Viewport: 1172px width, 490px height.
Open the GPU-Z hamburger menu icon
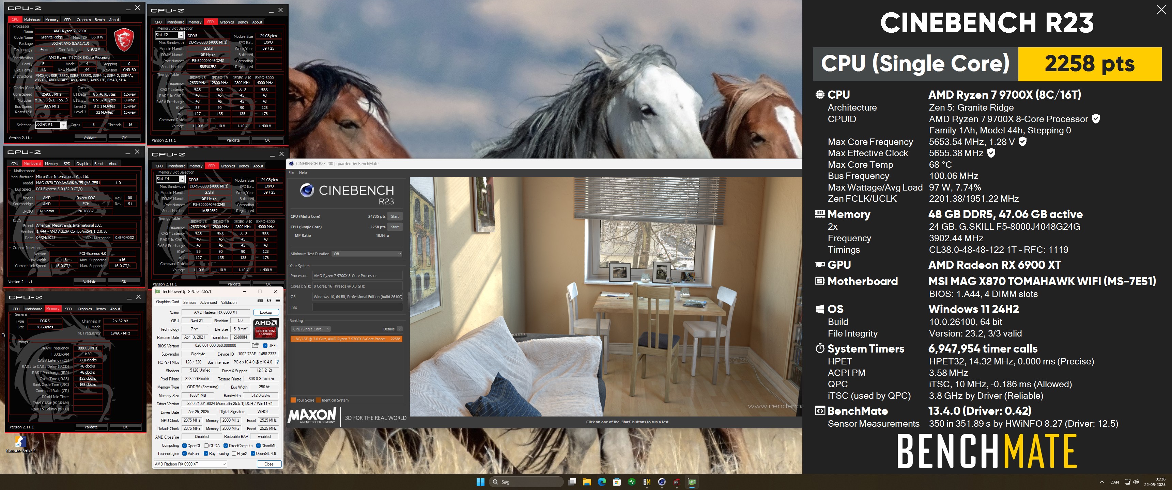tap(278, 301)
